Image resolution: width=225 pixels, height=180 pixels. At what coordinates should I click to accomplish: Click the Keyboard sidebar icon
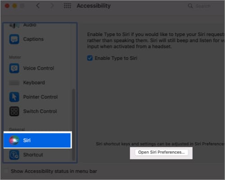(x=14, y=83)
